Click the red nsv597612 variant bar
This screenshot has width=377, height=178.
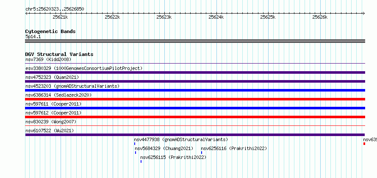(x=195, y=117)
